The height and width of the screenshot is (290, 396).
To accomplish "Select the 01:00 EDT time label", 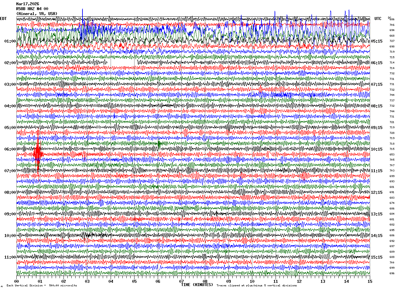I will (x=10, y=41).
